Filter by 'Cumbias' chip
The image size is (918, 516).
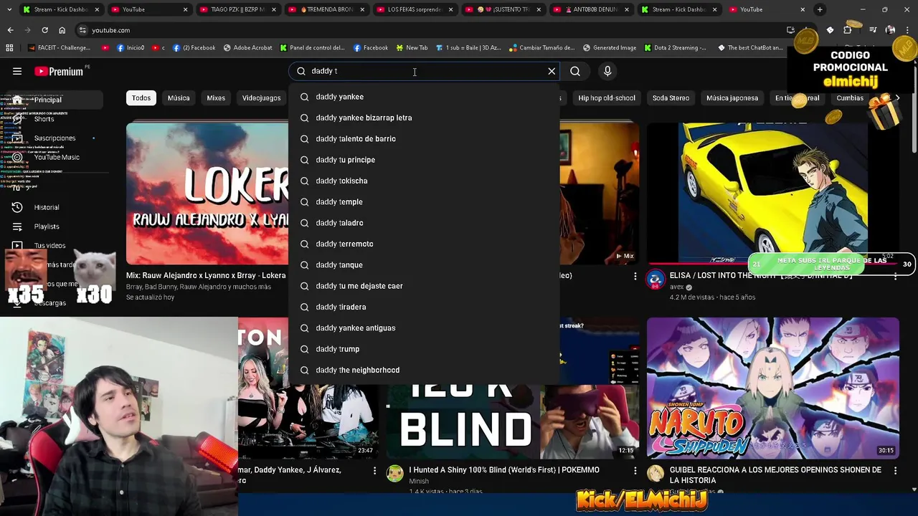coord(850,97)
